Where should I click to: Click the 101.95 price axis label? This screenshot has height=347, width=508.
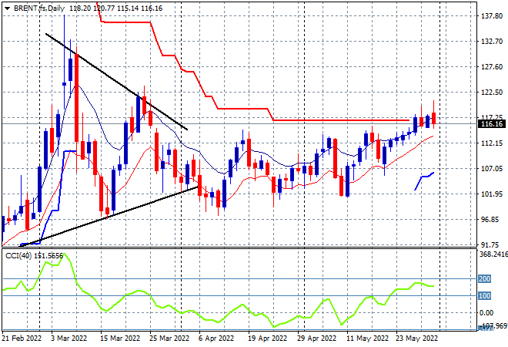coord(492,194)
